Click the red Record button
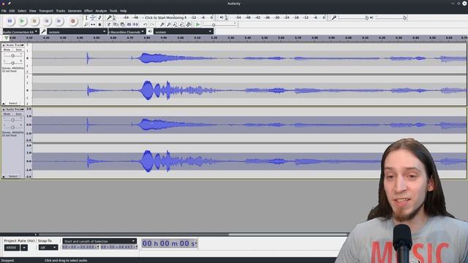 tap(73, 21)
